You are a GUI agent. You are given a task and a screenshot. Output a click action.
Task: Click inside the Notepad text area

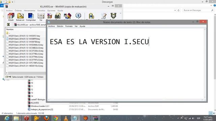[x=126, y=64]
